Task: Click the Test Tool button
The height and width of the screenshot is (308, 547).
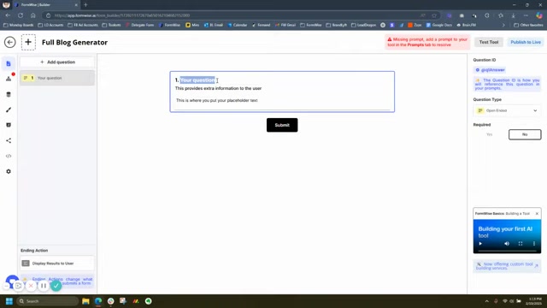Action: [x=489, y=42]
